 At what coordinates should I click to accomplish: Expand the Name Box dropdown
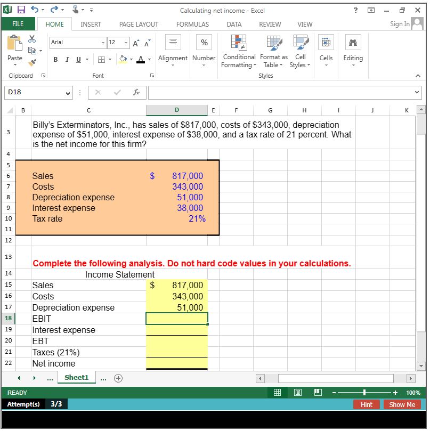pyautogui.click(x=67, y=93)
